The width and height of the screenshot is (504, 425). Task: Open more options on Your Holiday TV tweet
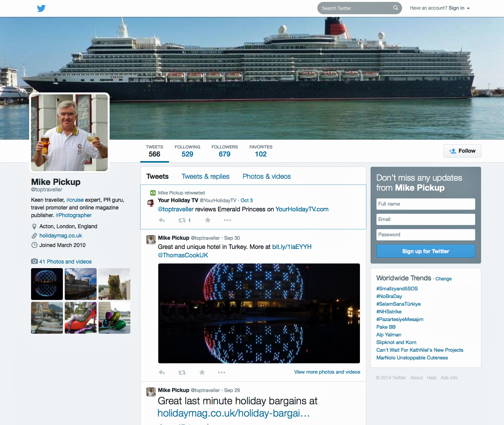[x=227, y=220]
